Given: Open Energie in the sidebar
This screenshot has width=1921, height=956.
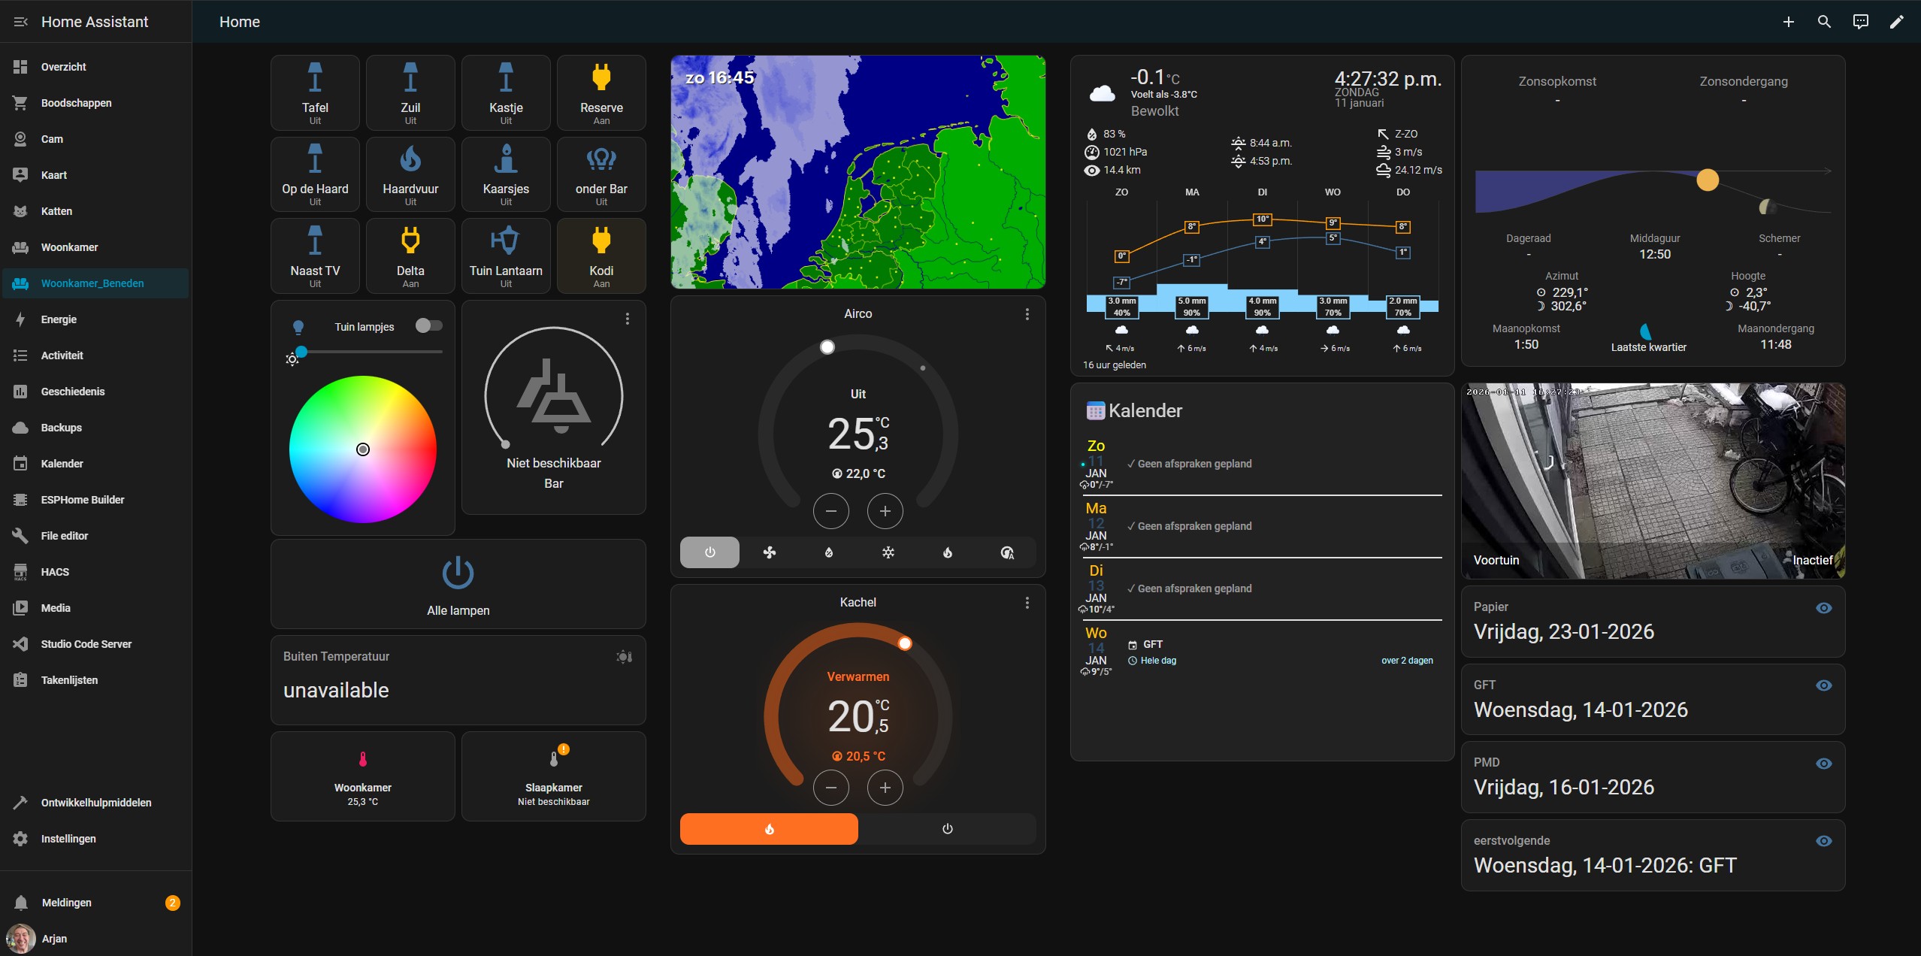Looking at the screenshot, I should coord(59,319).
